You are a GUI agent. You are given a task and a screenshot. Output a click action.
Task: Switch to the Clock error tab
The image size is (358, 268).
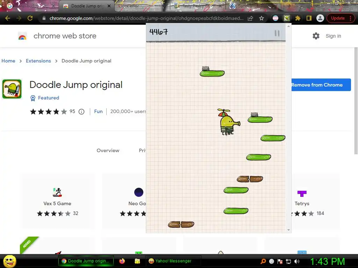click(x=129, y=6)
